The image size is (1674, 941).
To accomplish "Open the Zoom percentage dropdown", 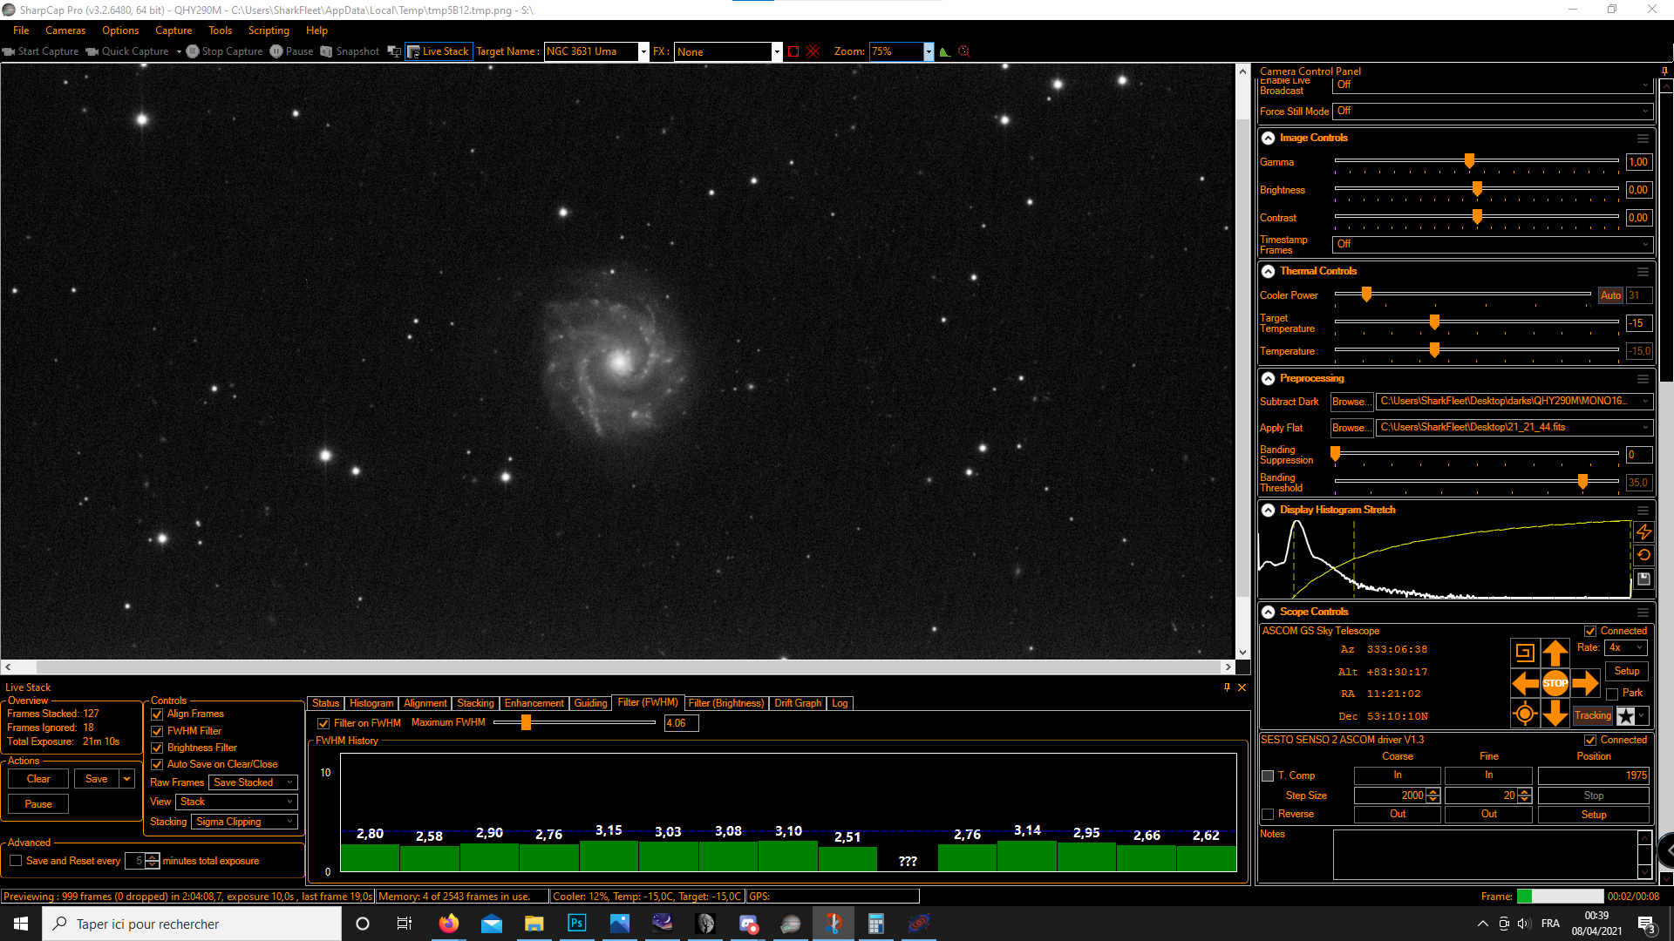I will (x=929, y=51).
